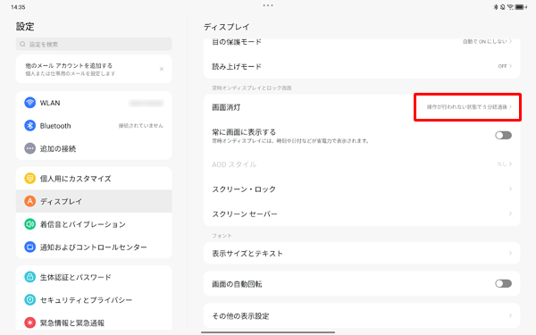
Task: Tap the three-dots handle at top center
Action: (x=268, y=5)
